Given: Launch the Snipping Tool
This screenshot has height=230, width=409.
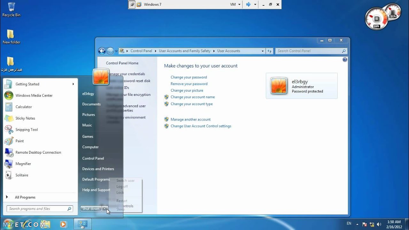Looking at the screenshot, I should pos(40,130).
